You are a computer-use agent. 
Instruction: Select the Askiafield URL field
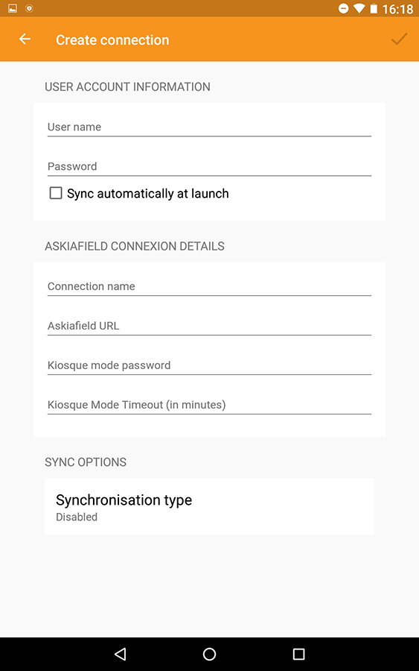coord(209,326)
